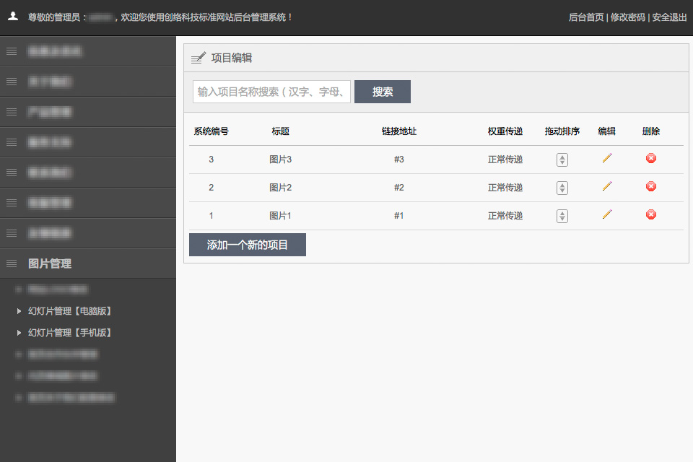This screenshot has width=693, height=462.
Task: Click the user avatar icon in top bar
Action: point(13,17)
